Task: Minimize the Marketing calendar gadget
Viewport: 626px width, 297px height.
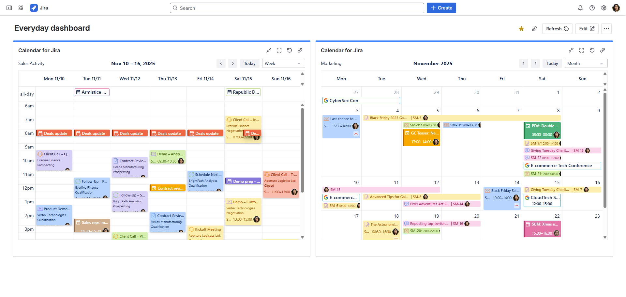Action: click(x=571, y=50)
